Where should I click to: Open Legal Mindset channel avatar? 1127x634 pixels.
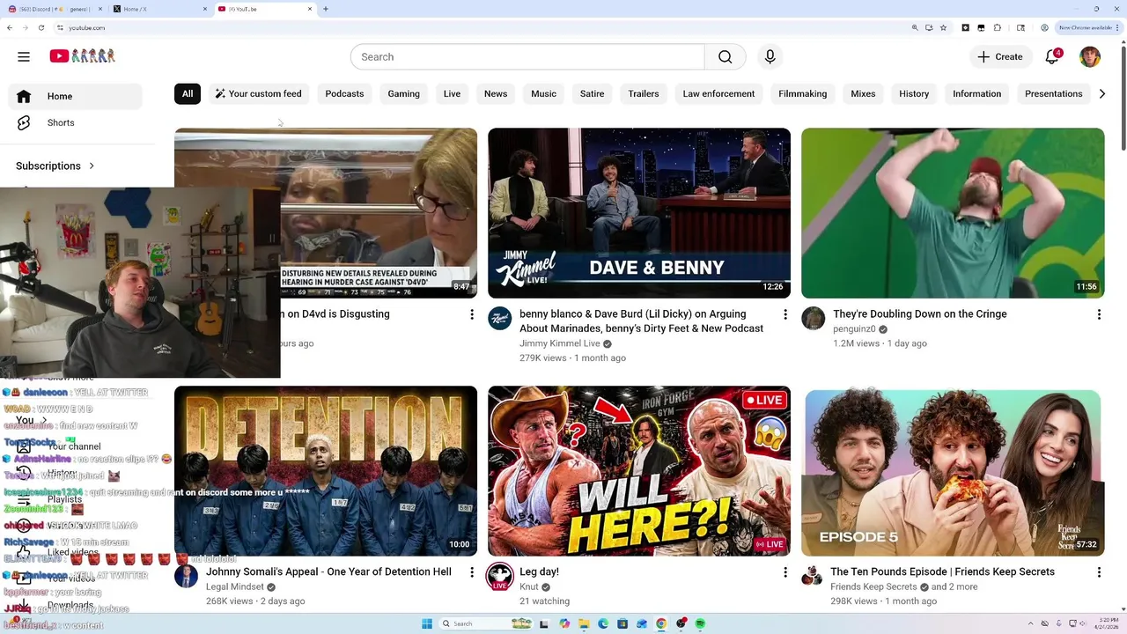click(x=186, y=577)
